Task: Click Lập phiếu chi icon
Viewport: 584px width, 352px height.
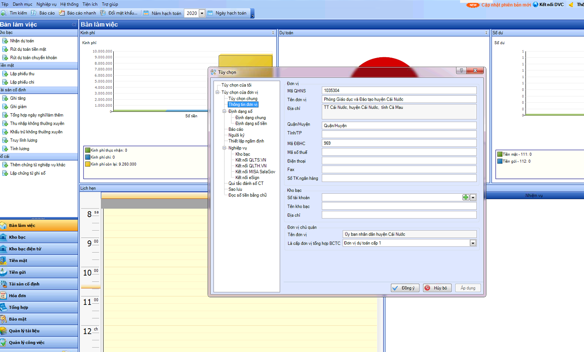Action: [5, 82]
